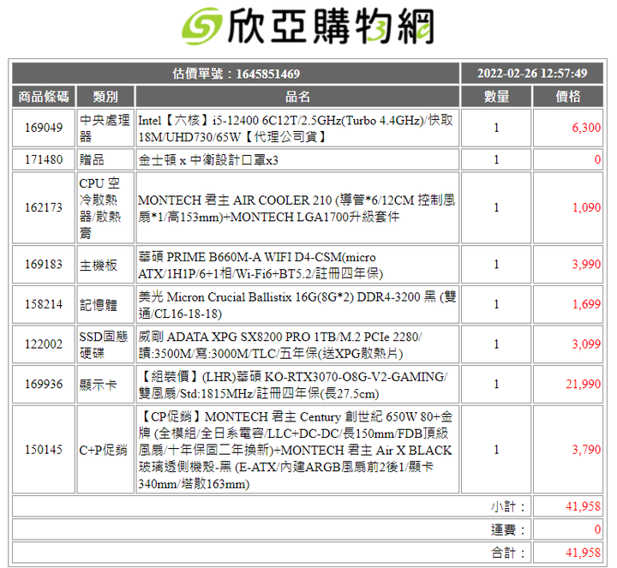Click the 價格 column header
This screenshot has height=568, width=617.
coord(568,96)
